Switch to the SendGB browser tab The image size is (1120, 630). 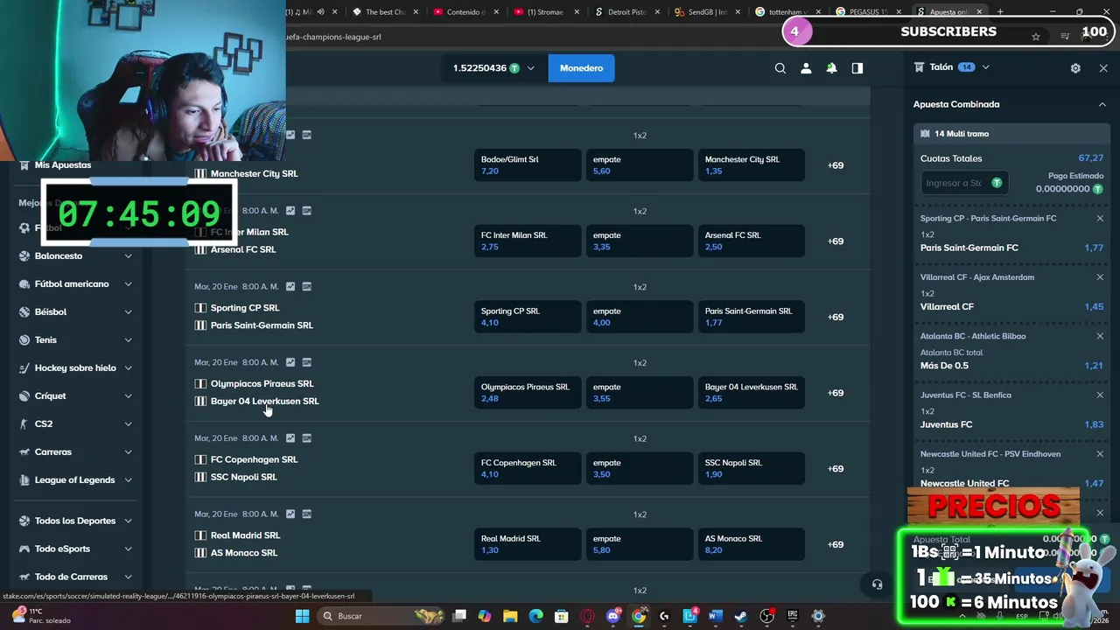click(x=707, y=12)
